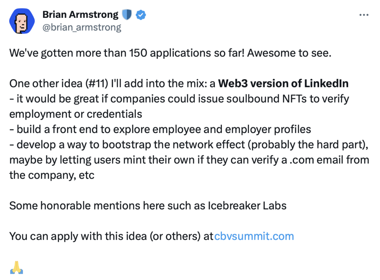
Task: Click the "soulbound NFTs" bullet line
Action: pyautogui.click(x=179, y=99)
